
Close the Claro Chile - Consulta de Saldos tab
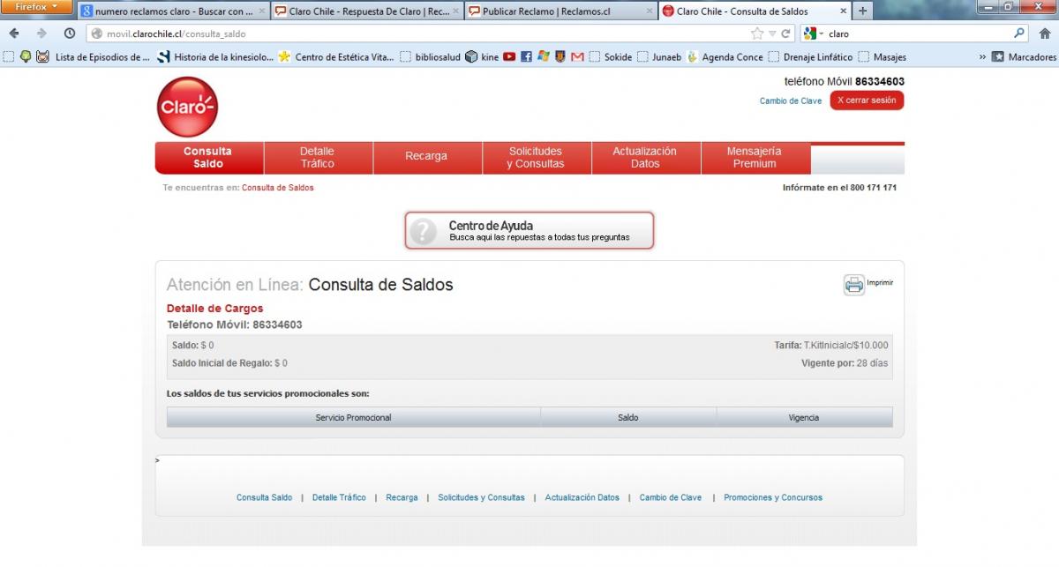[x=842, y=11]
